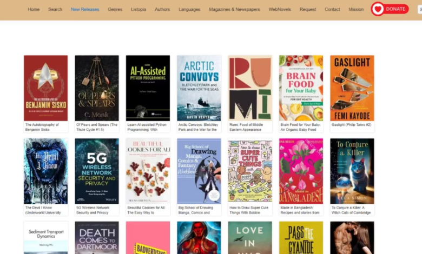Click '5G Wireless Network Security' title link
The width and height of the screenshot is (422, 254).
pos(93,210)
